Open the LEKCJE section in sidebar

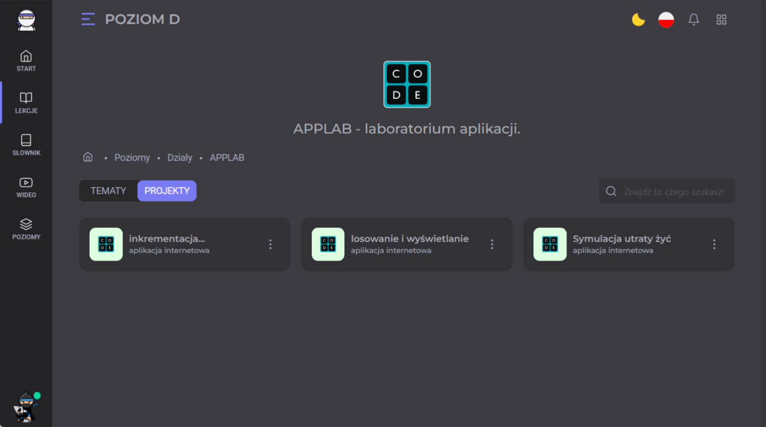coord(26,103)
